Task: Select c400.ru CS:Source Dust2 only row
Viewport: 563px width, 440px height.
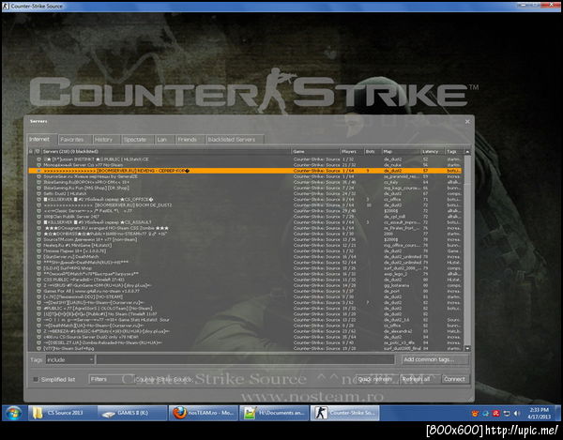Action: coord(246,338)
